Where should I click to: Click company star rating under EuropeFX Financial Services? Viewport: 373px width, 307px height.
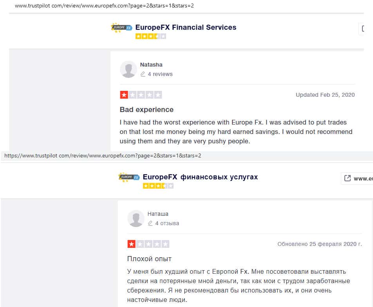point(151,36)
